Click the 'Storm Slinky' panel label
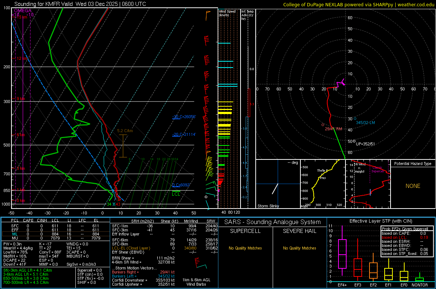Screen dimensions: 436x289 pos(268,206)
